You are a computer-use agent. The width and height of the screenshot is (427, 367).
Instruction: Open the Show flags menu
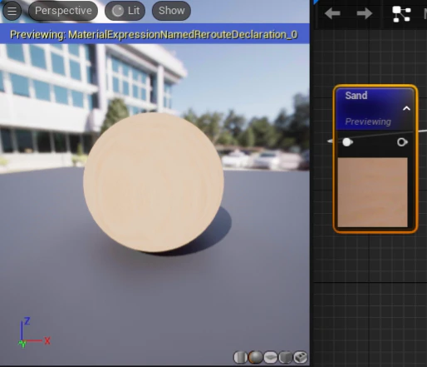pos(171,11)
